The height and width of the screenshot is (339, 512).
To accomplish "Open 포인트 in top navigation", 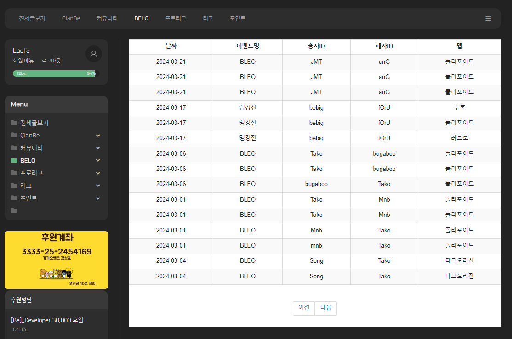I will 238,18.
